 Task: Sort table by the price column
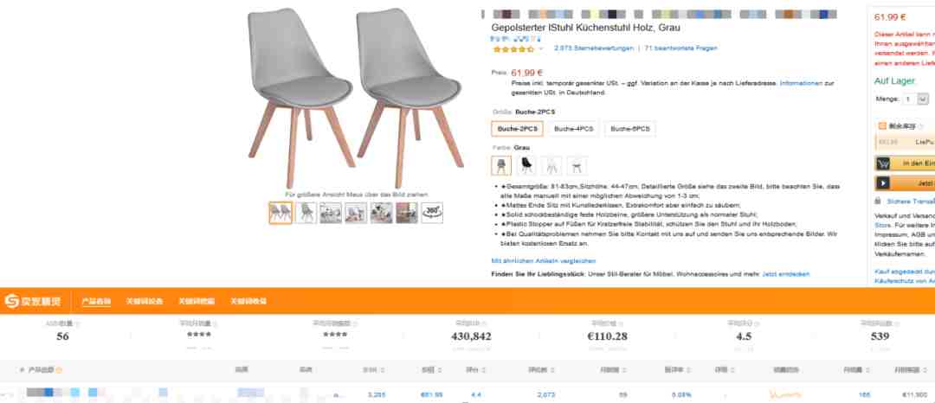[x=429, y=369]
